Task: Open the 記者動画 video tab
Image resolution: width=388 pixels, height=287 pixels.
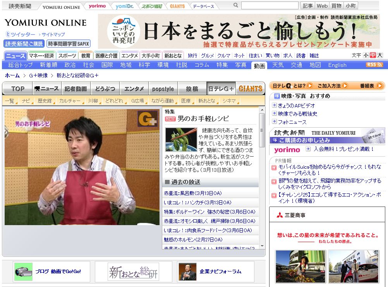Action: pos(76,89)
